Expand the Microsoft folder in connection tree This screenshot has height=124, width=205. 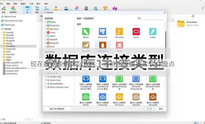point(2,38)
